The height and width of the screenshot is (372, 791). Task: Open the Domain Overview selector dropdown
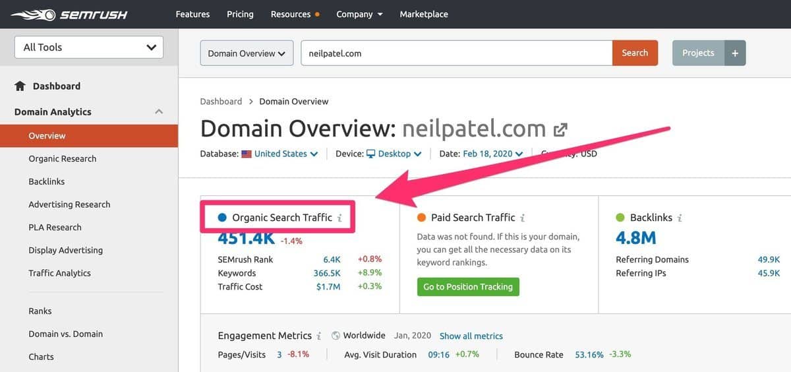click(247, 53)
